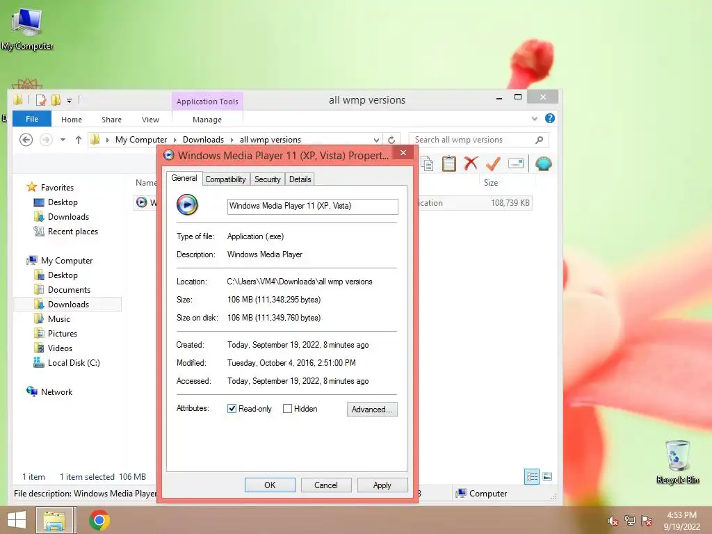Click the muted volume tray icon

[x=613, y=521]
